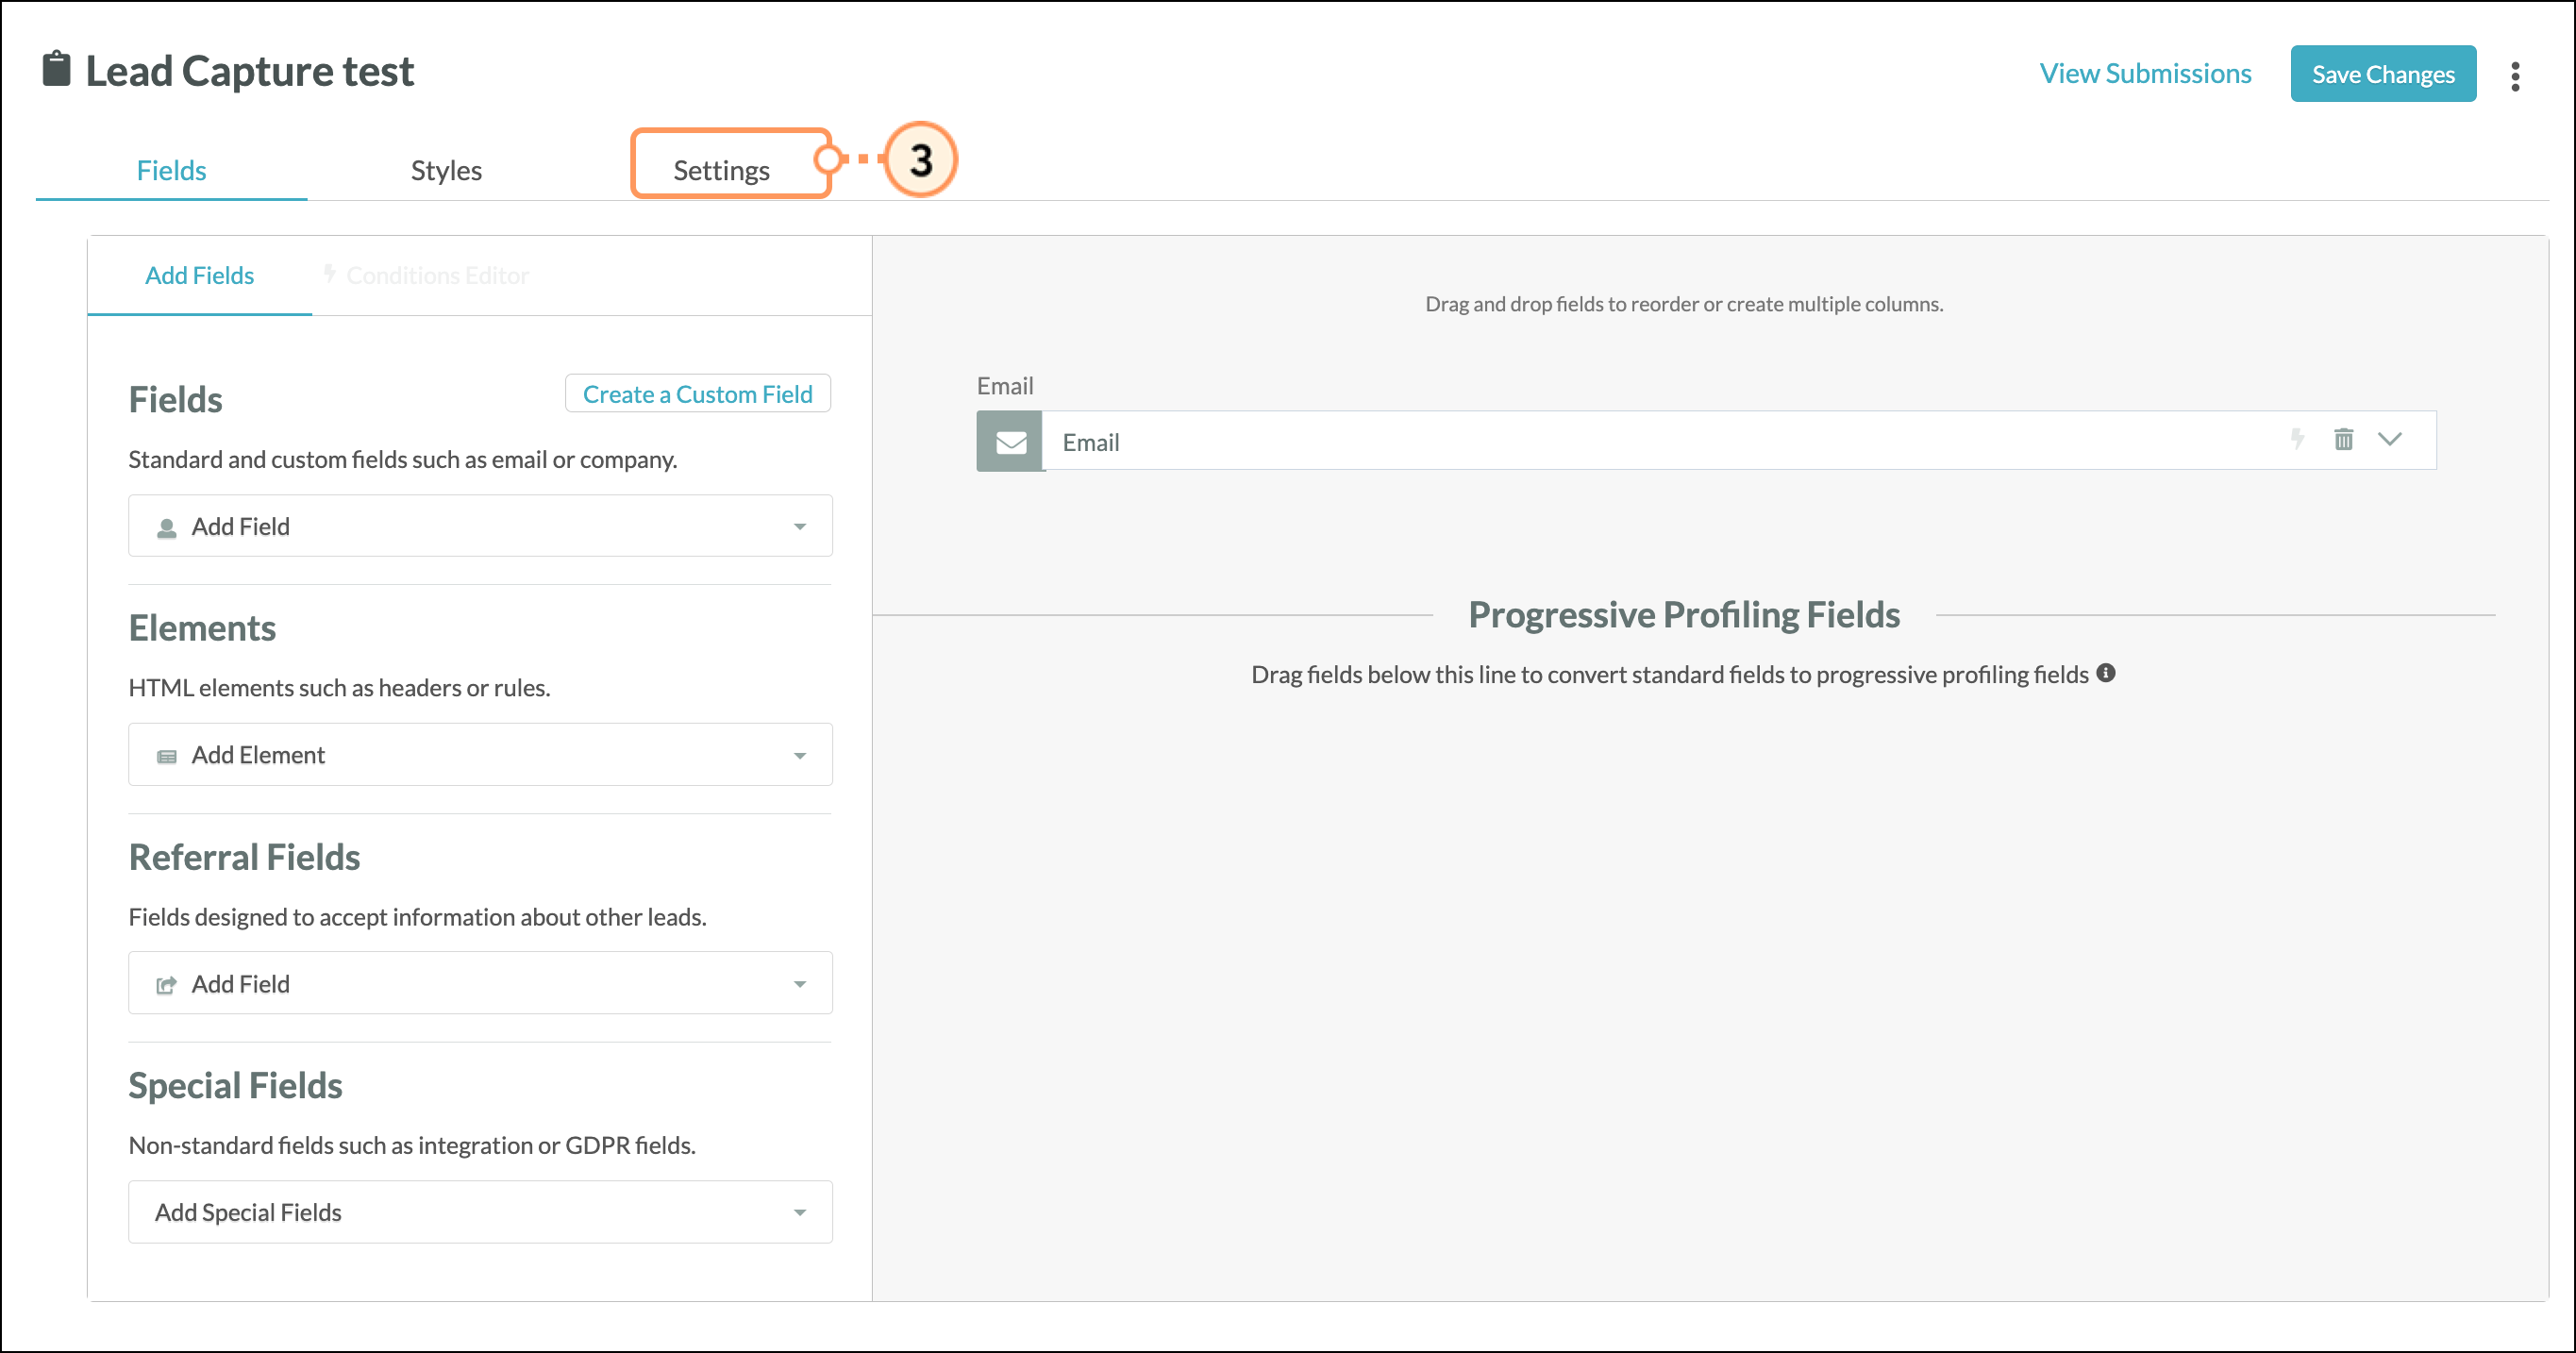
Task: Open the Referral Fields Add Field dropdown arrow
Action: 799,984
